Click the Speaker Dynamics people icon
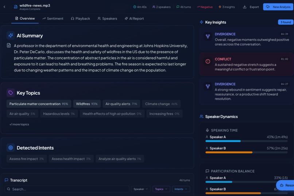Screen dimensions: 294x196 (x=202, y=116)
